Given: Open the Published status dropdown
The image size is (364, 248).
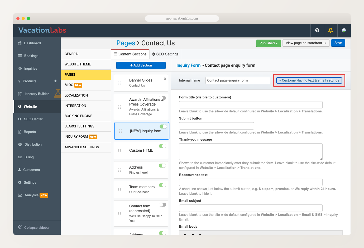Looking at the screenshot, I should point(269,43).
